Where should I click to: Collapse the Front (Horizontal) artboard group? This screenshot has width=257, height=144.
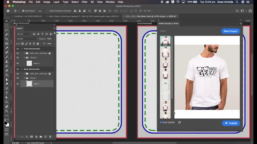(22, 49)
